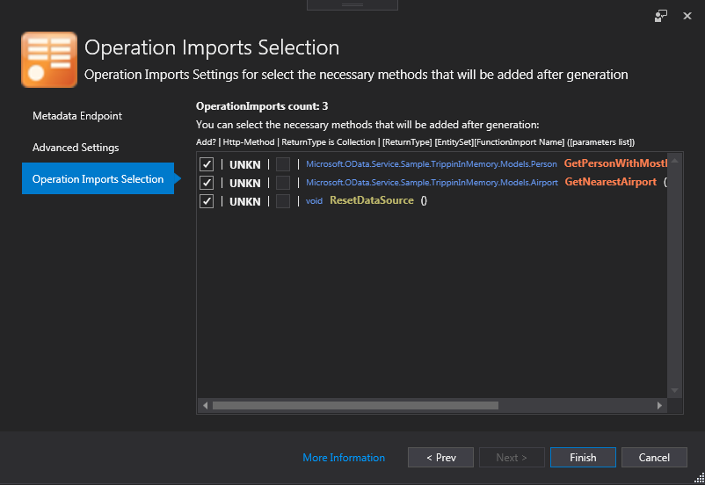Open the Metadata Endpoint page

(x=77, y=116)
